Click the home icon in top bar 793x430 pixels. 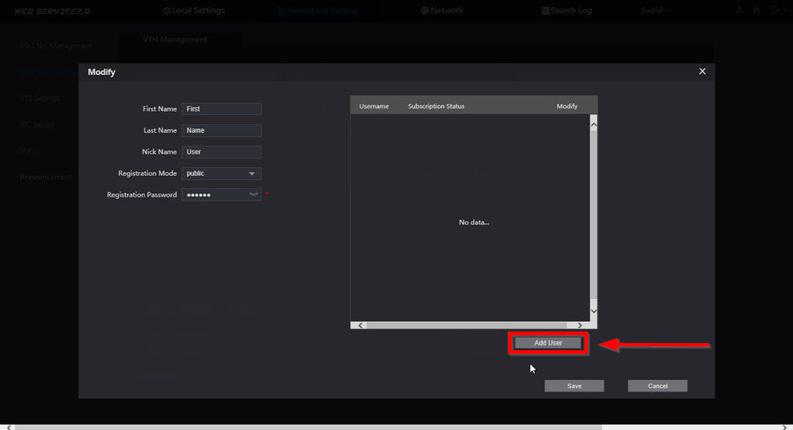coord(757,10)
